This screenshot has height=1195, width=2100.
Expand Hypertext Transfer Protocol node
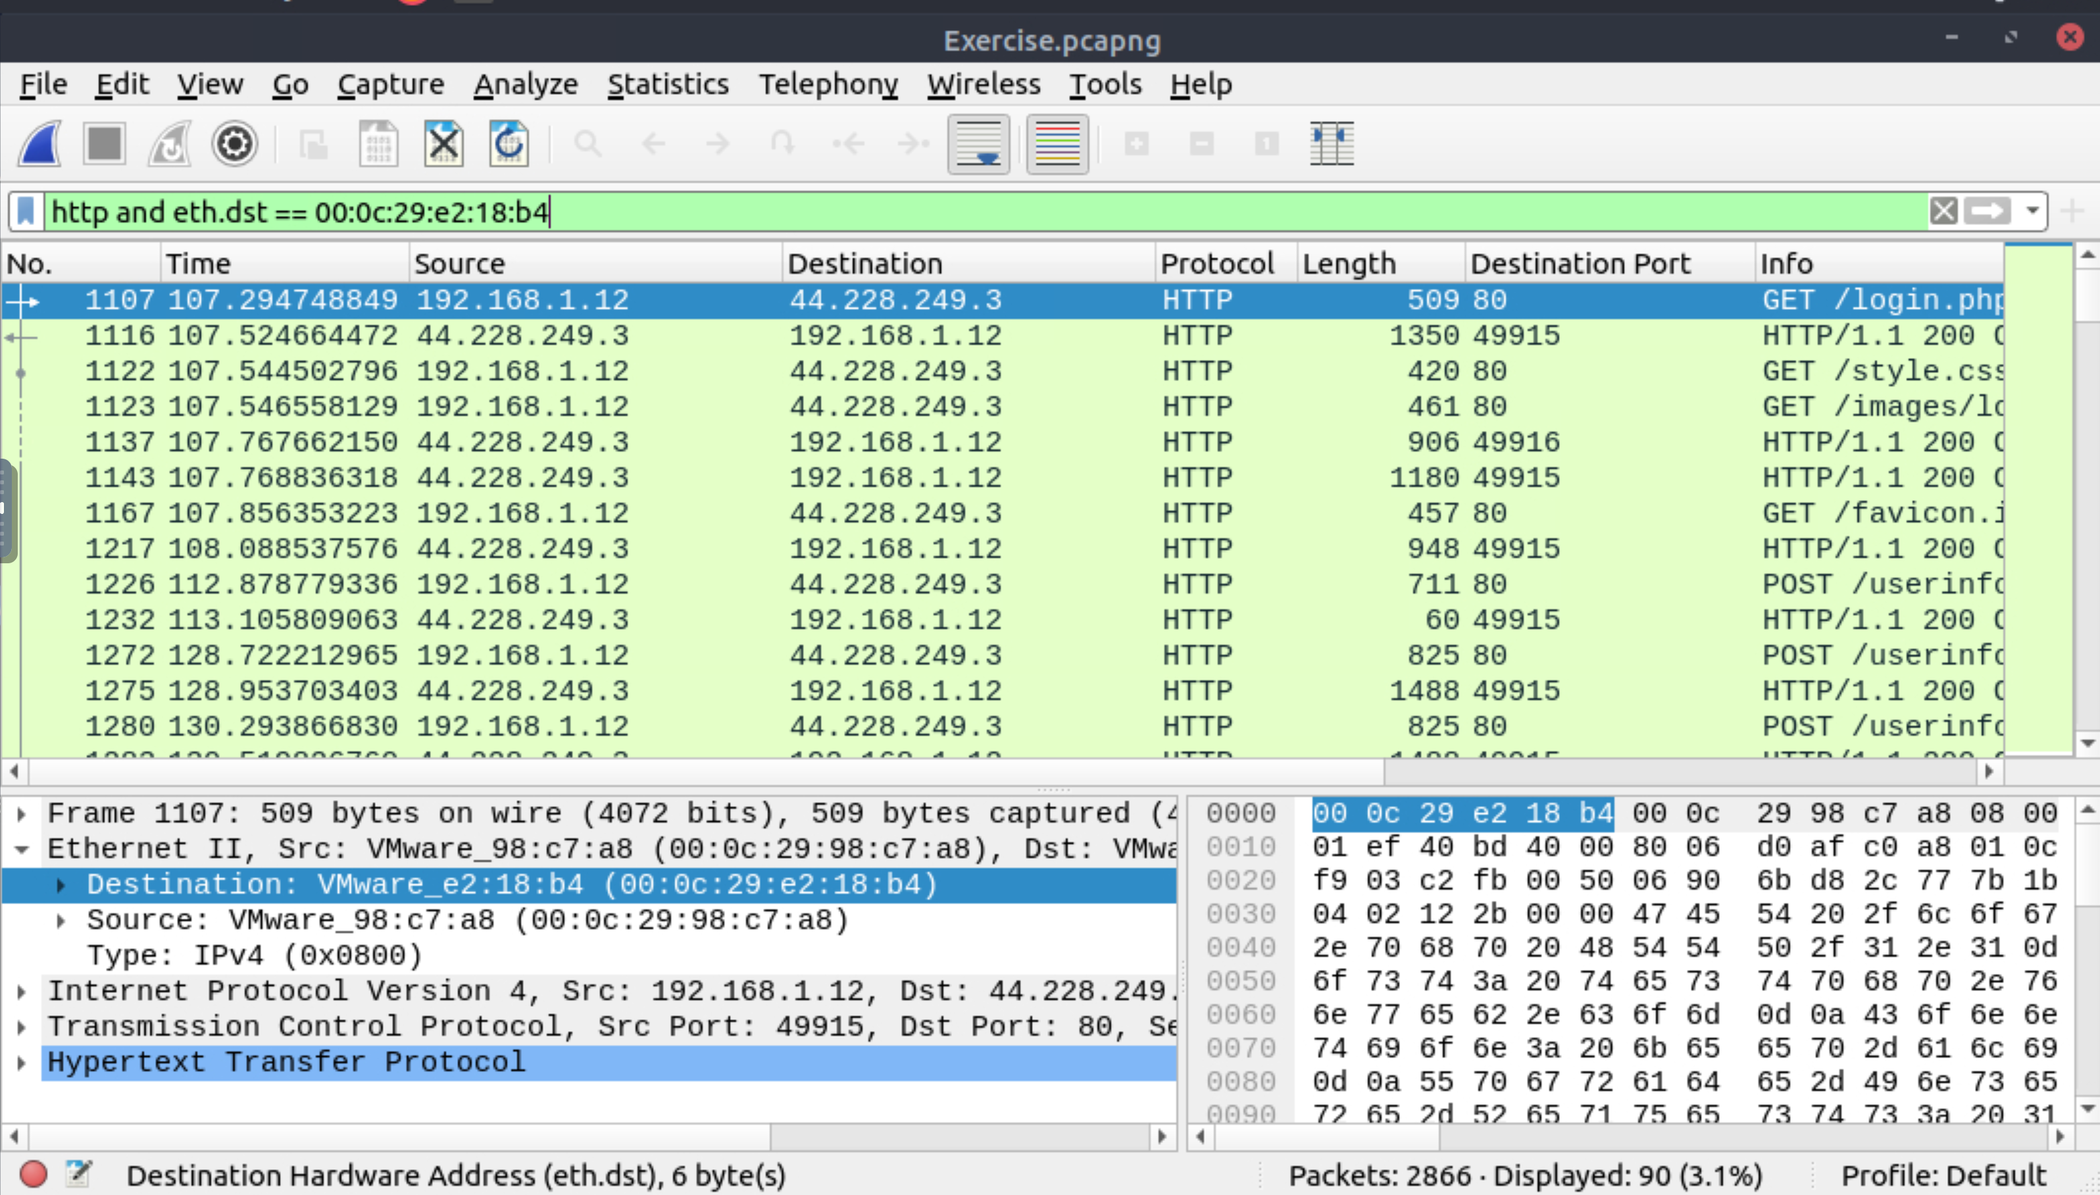tap(22, 1063)
